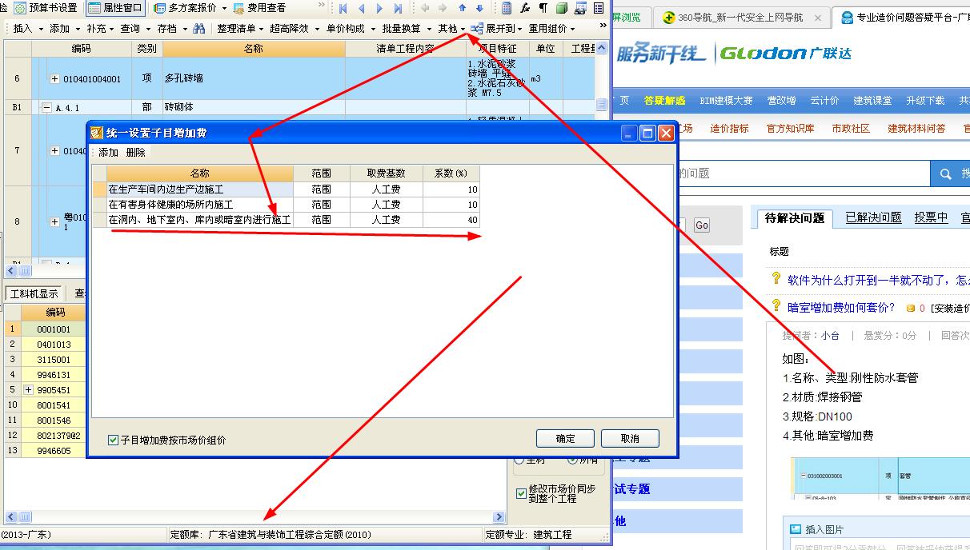The image size is (970, 550).
Task: Open 造价指标 sub-navigation link
Action: [x=729, y=129]
